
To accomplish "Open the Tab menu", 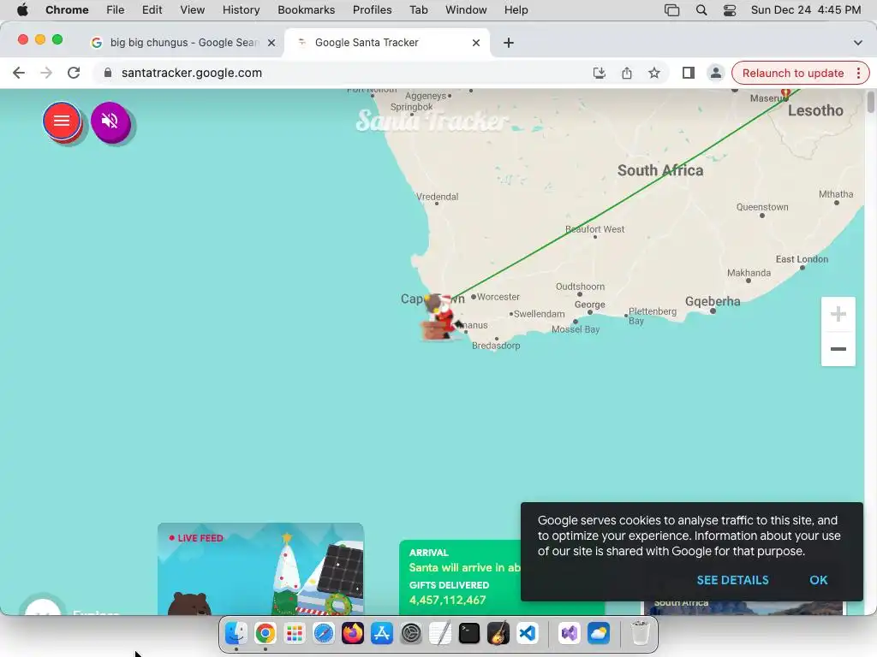I will (418, 10).
